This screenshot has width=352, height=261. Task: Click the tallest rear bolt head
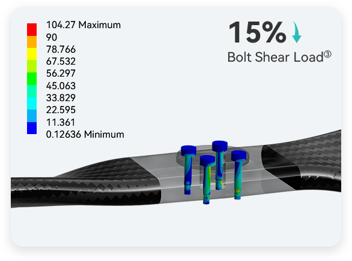click(x=220, y=146)
